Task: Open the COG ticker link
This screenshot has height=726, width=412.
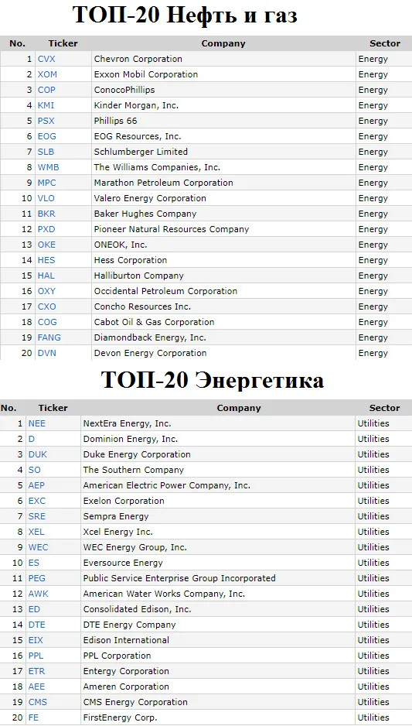Action: click(46, 322)
